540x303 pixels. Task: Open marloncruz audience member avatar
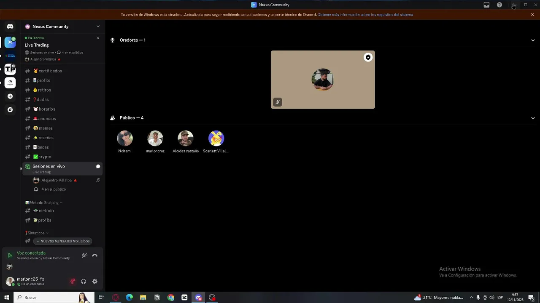pos(155,138)
